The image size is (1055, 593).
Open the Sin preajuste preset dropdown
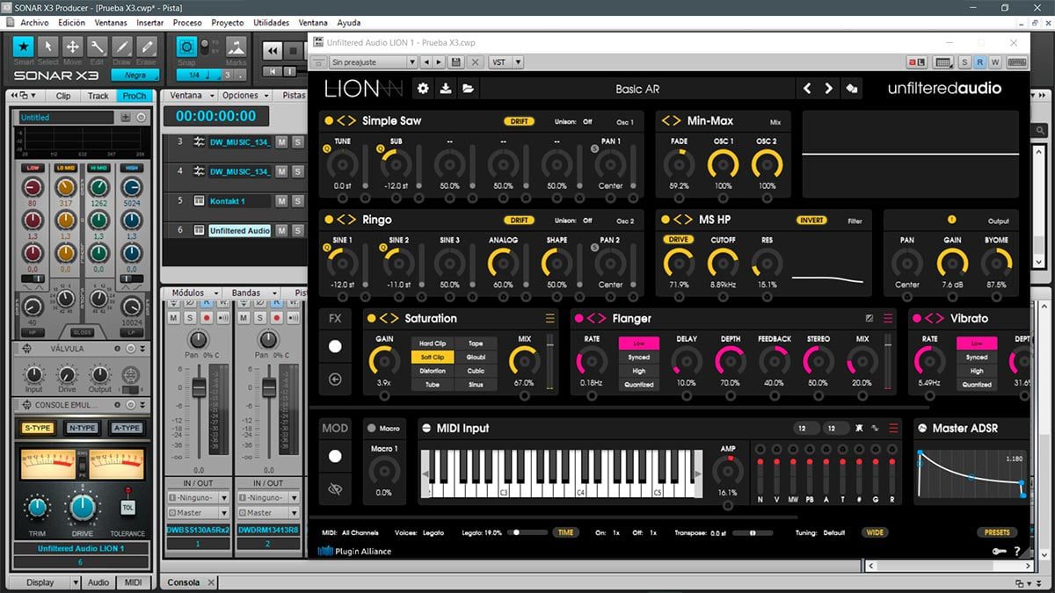pos(373,62)
